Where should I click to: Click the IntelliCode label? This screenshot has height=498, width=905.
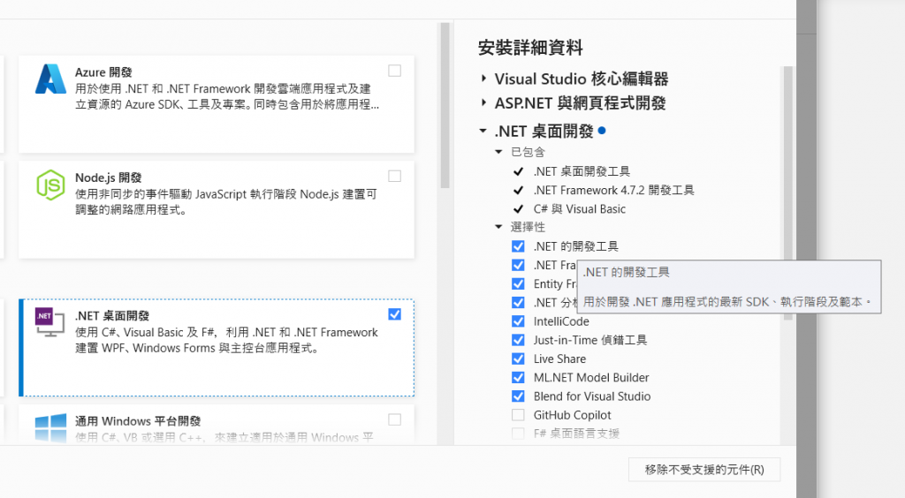(x=561, y=321)
